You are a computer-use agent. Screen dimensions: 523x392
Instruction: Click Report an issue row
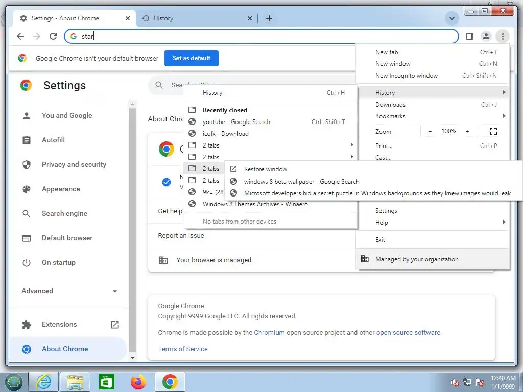(x=252, y=236)
